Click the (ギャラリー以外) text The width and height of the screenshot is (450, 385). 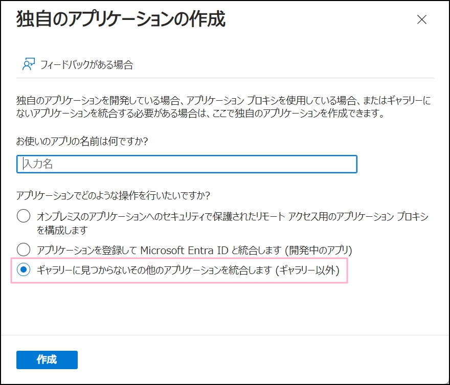pos(307,270)
